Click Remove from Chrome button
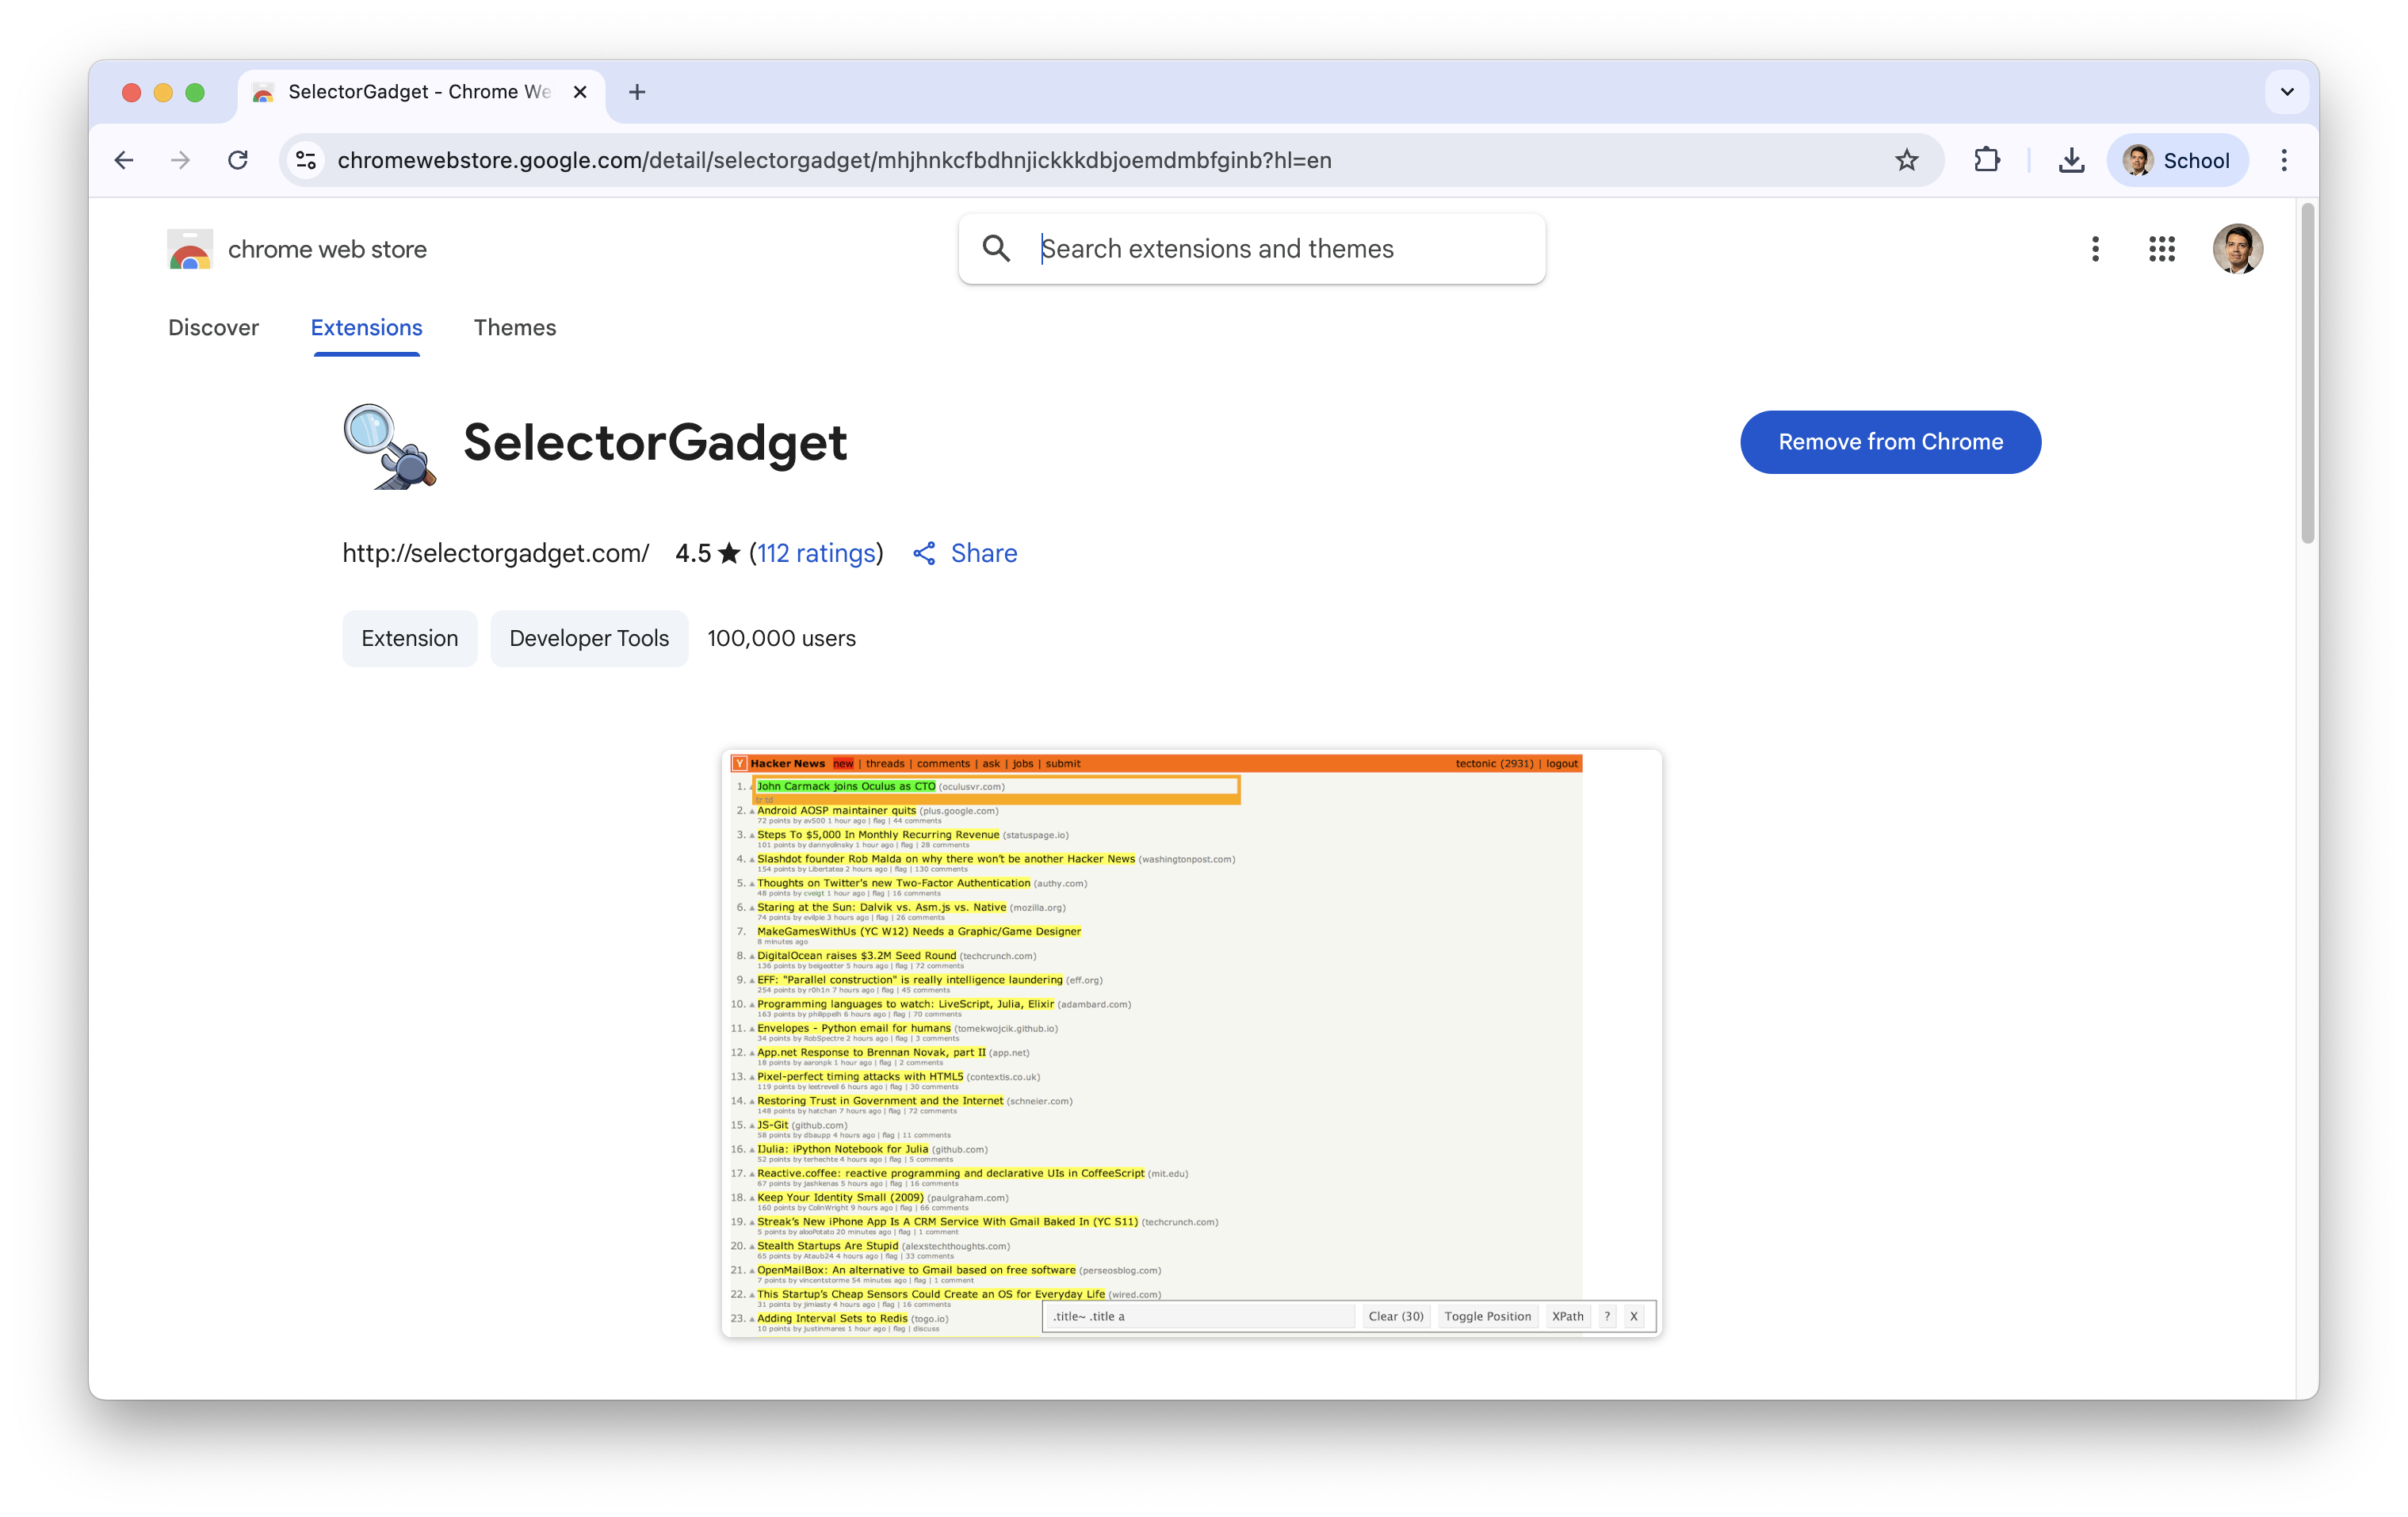This screenshot has width=2408, height=1517. (1889, 442)
